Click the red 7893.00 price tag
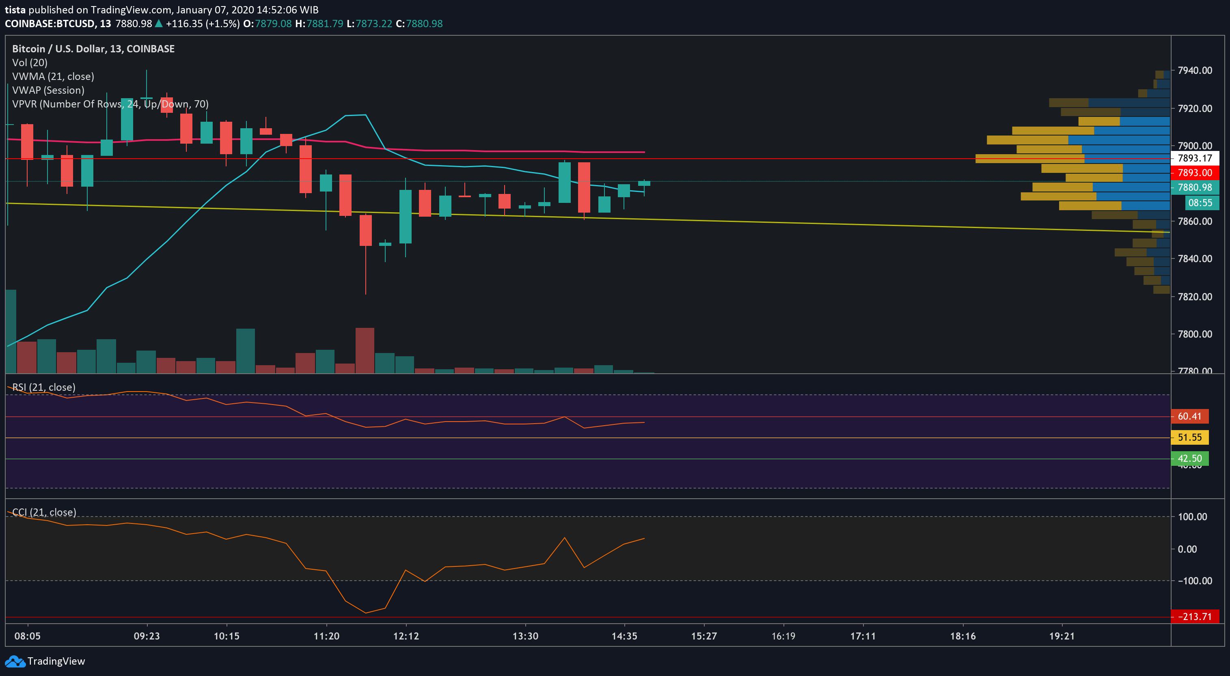The width and height of the screenshot is (1230, 676). (1195, 173)
